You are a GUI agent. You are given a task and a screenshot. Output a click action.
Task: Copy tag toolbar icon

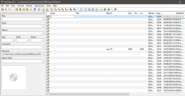(43, 9)
